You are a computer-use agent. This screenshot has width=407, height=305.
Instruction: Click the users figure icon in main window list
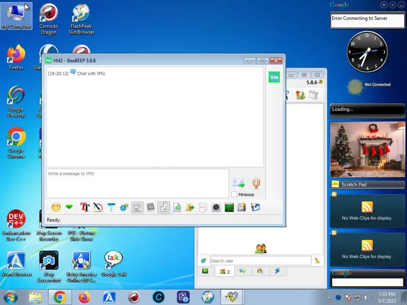[261, 249]
